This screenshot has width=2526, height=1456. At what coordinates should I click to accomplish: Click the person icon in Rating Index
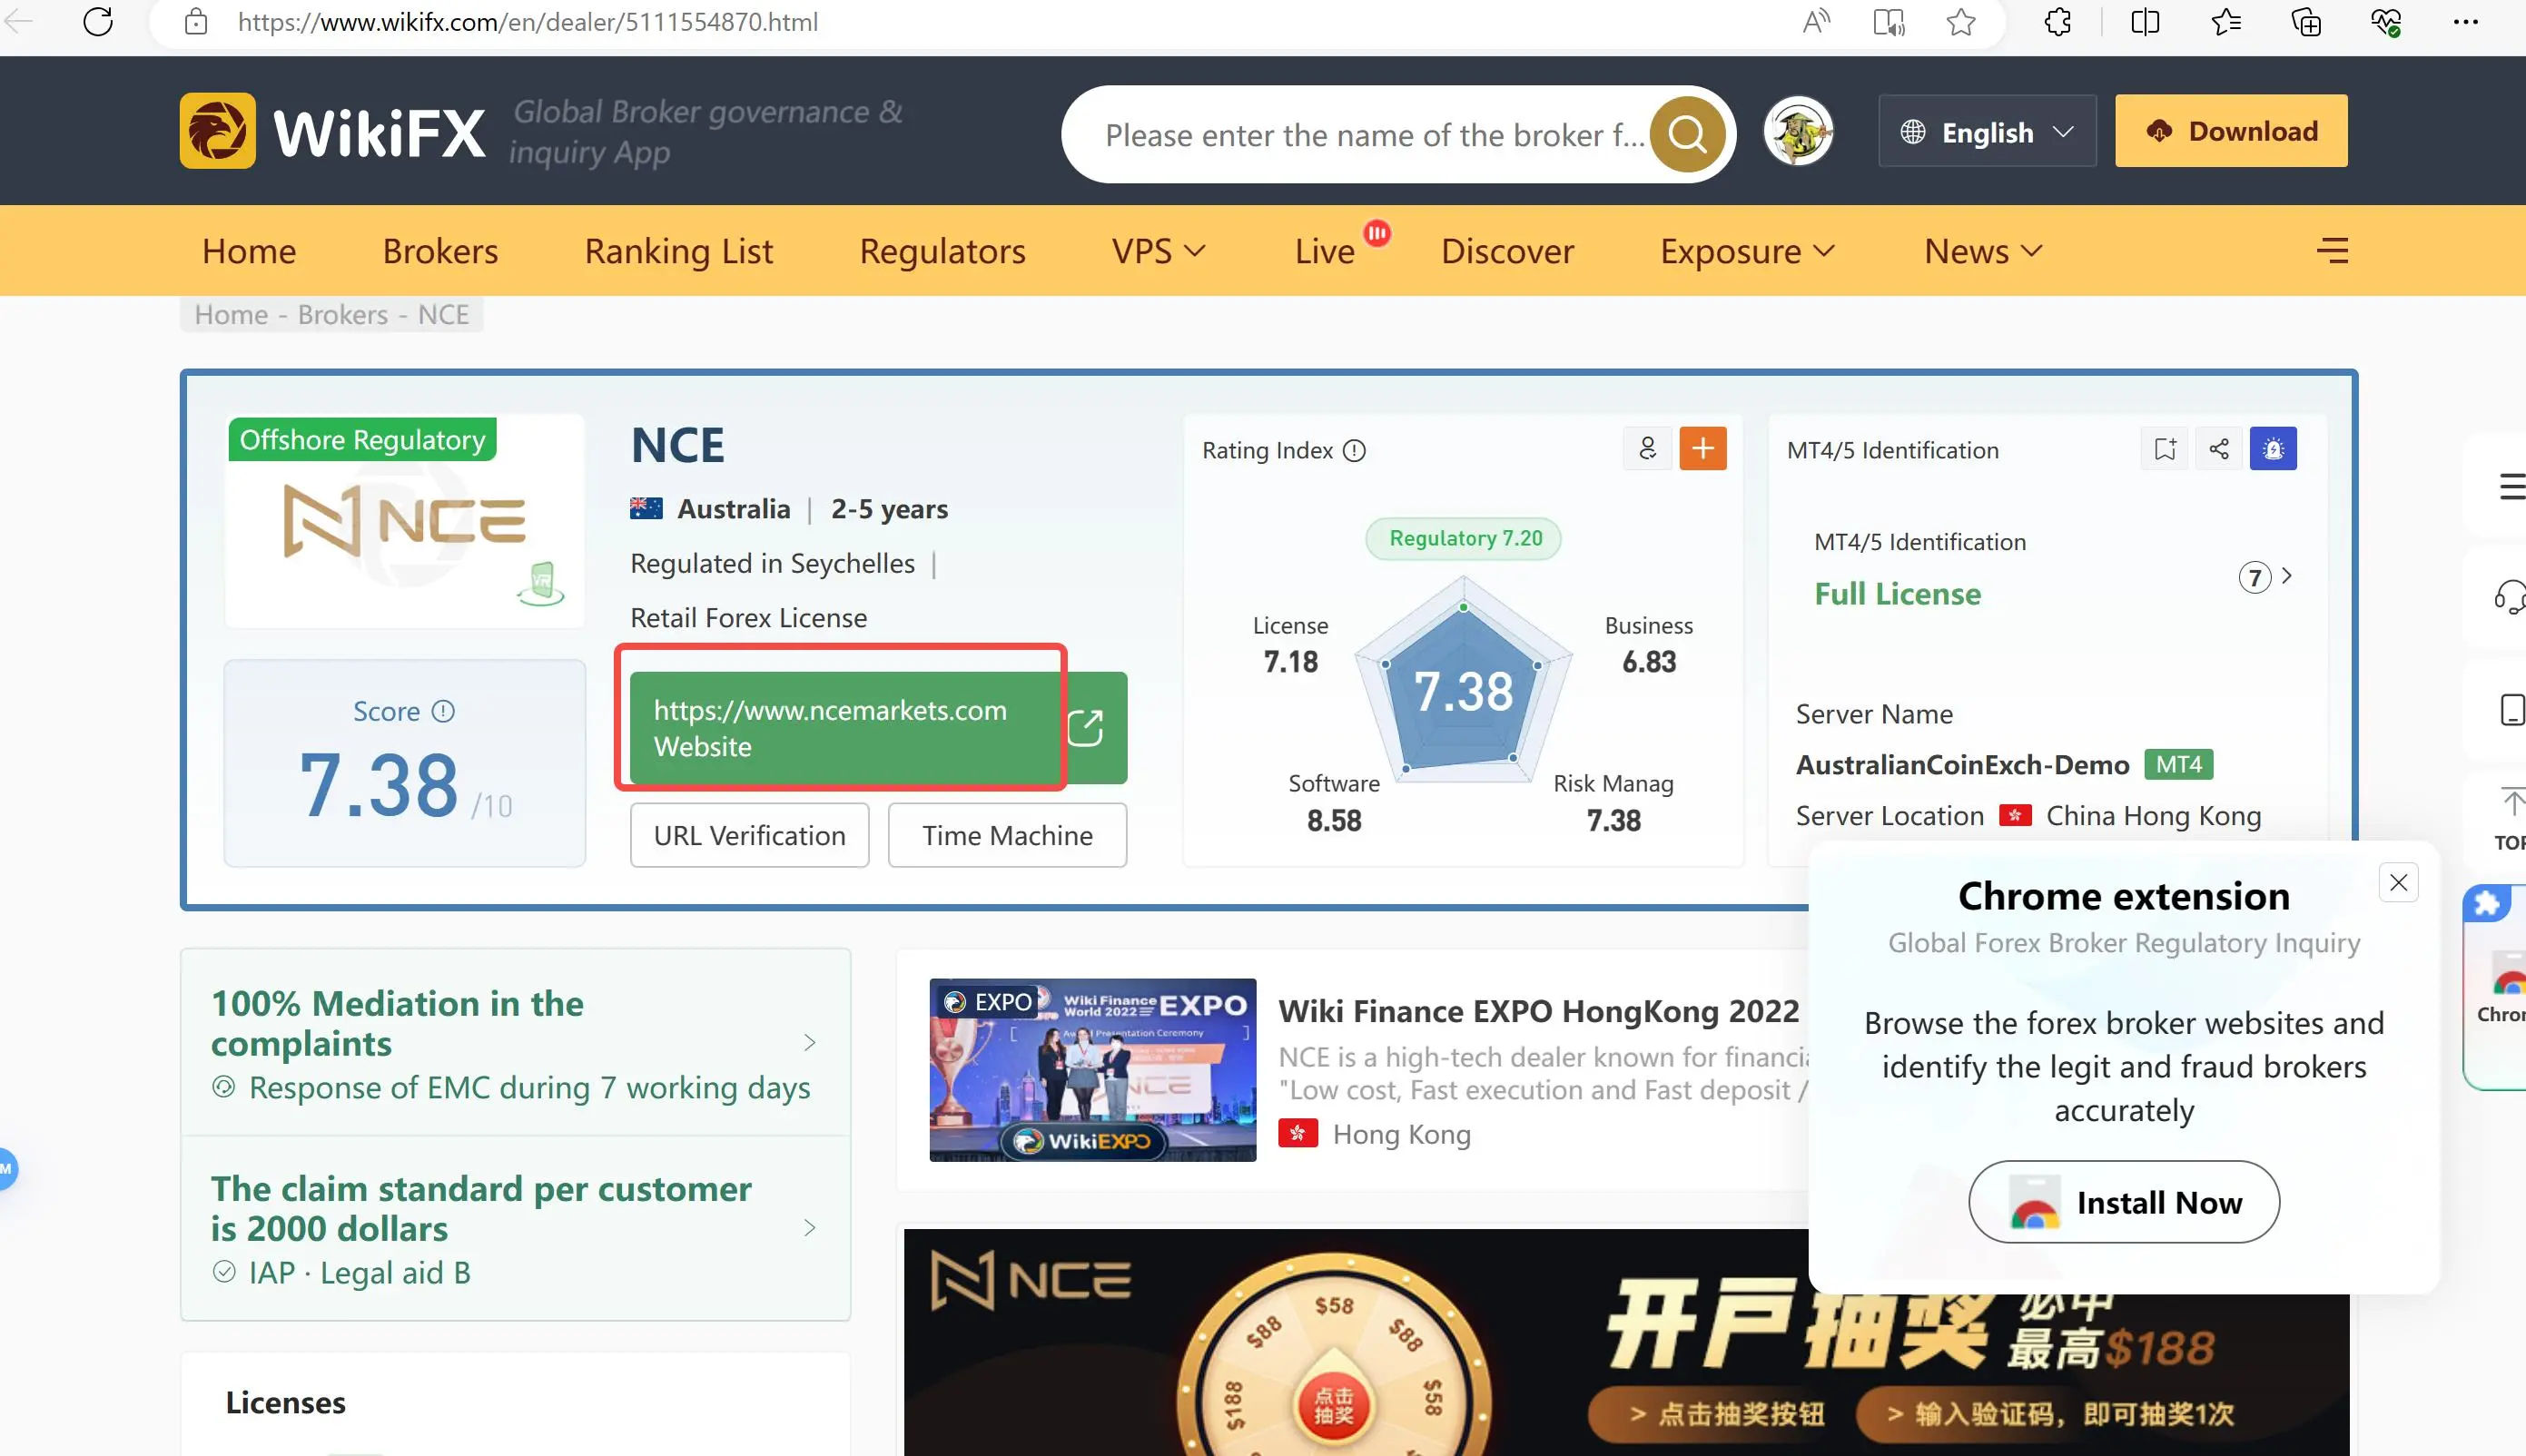[x=1647, y=449]
